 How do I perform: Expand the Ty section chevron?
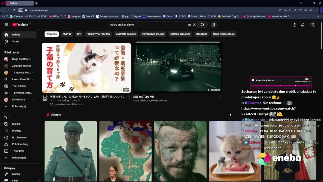point(10,118)
